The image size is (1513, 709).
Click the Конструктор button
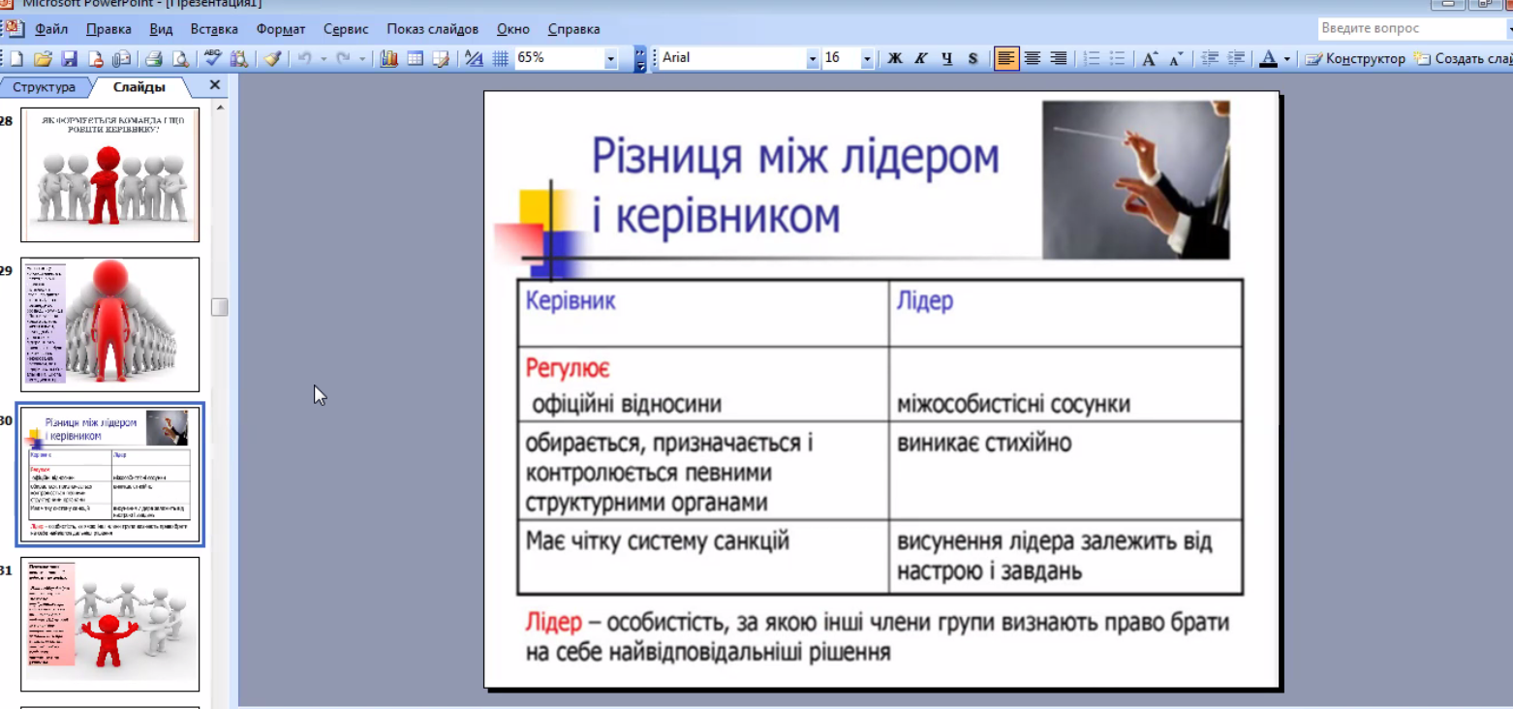click(x=1355, y=59)
